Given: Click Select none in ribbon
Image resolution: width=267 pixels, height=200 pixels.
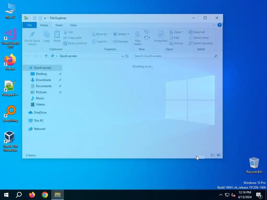Looking at the screenshot, I should pos(198,37).
